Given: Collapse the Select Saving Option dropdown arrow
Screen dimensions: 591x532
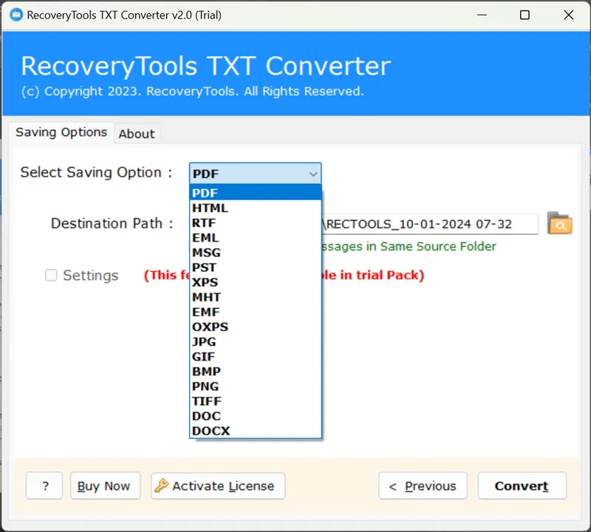Looking at the screenshot, I should (x=312, y=174).
